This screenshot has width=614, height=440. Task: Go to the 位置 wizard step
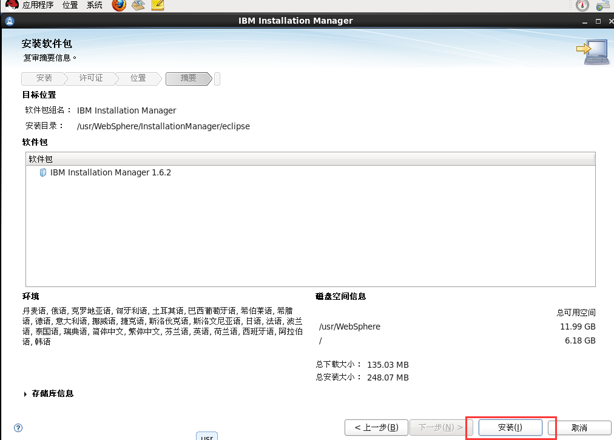[138, 78]
